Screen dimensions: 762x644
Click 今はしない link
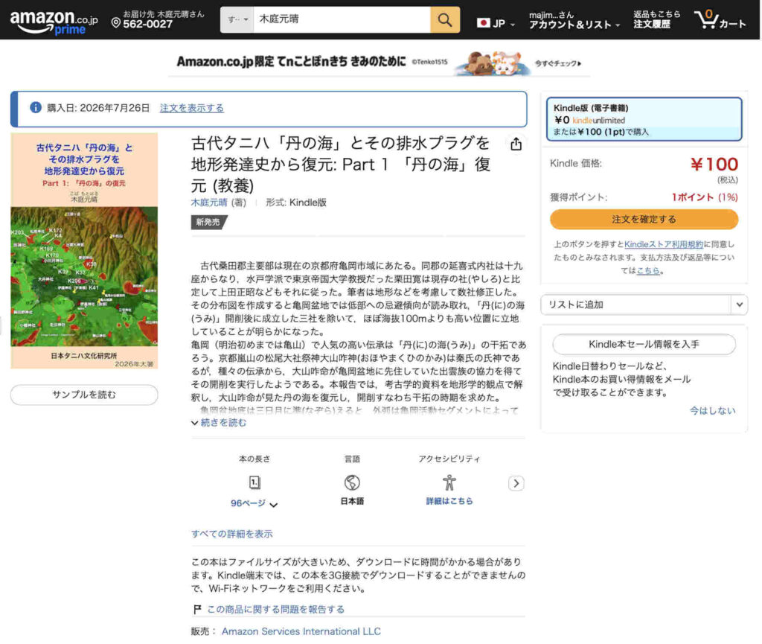(x=712, y=411)
